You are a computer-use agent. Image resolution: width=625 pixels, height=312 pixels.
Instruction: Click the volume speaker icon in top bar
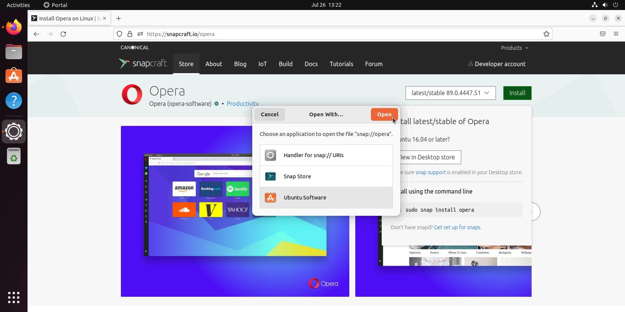pyautogui.click(x=605, y=5)
